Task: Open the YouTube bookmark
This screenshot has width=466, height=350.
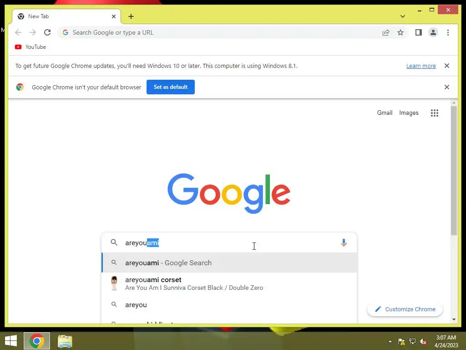Action: (30, 47)
